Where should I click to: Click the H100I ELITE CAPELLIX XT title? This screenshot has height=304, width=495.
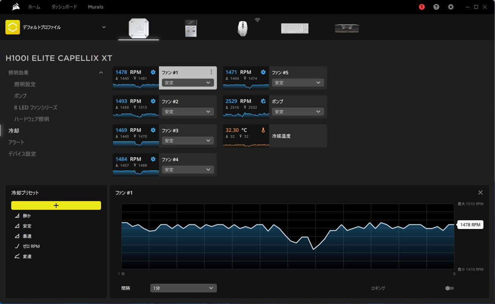[x=59, y=58]
